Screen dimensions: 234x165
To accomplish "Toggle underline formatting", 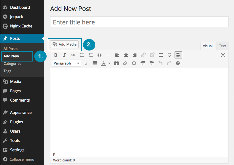I will tap(86, 63).
